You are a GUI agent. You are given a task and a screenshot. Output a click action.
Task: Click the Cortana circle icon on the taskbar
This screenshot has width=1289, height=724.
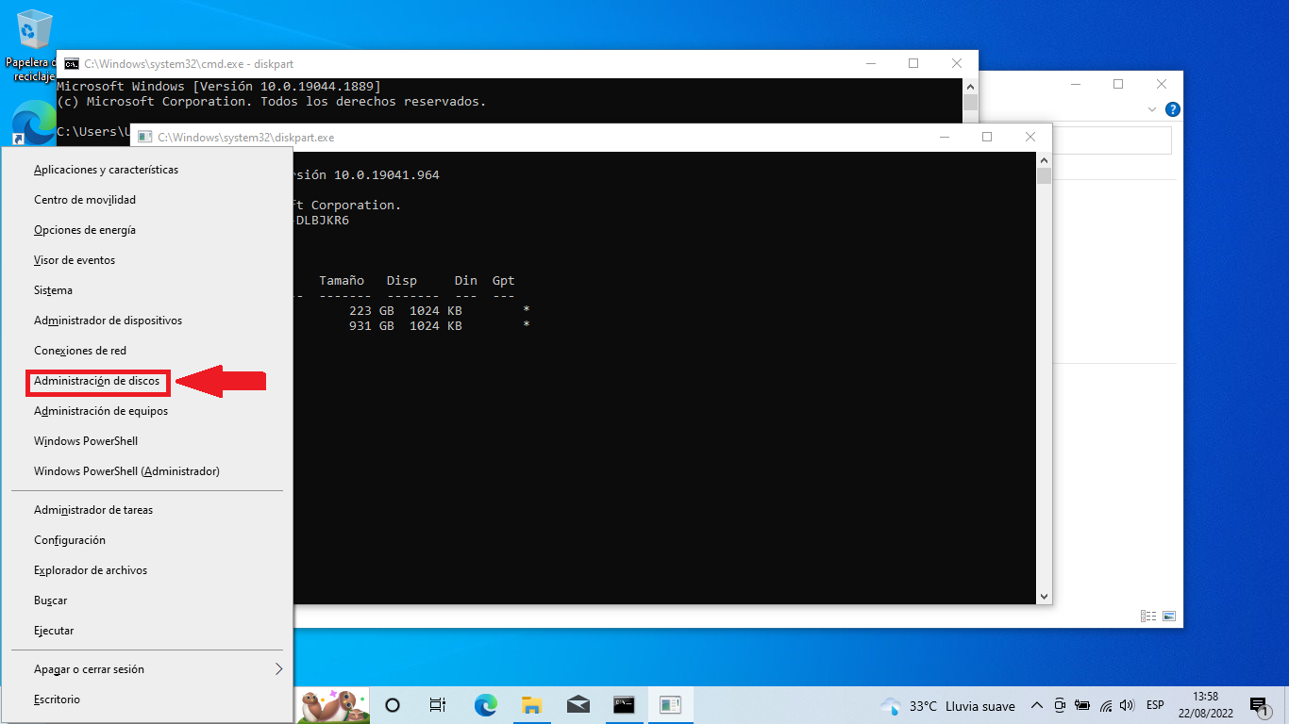tap(393, 705)
